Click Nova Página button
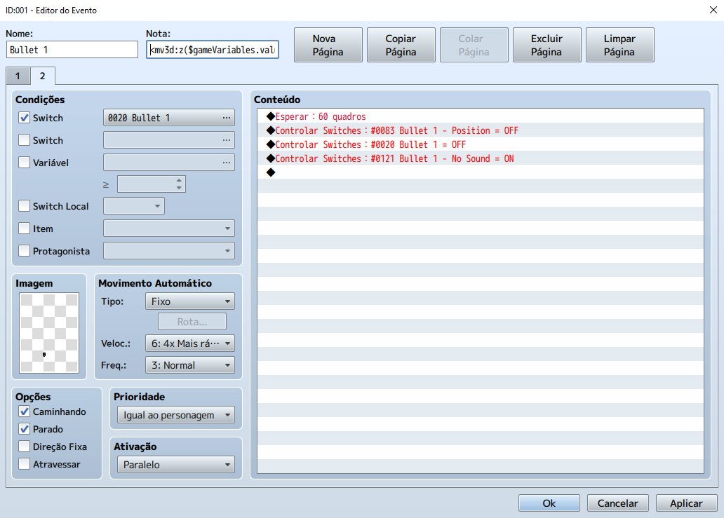 pyautogui.click(x=328, y=45)
